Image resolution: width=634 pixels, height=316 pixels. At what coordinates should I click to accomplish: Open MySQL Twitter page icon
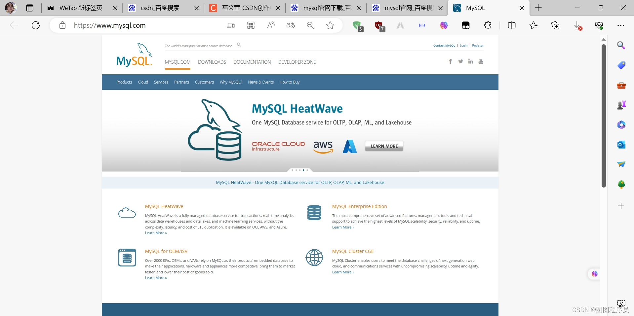[x=460, y=61]
